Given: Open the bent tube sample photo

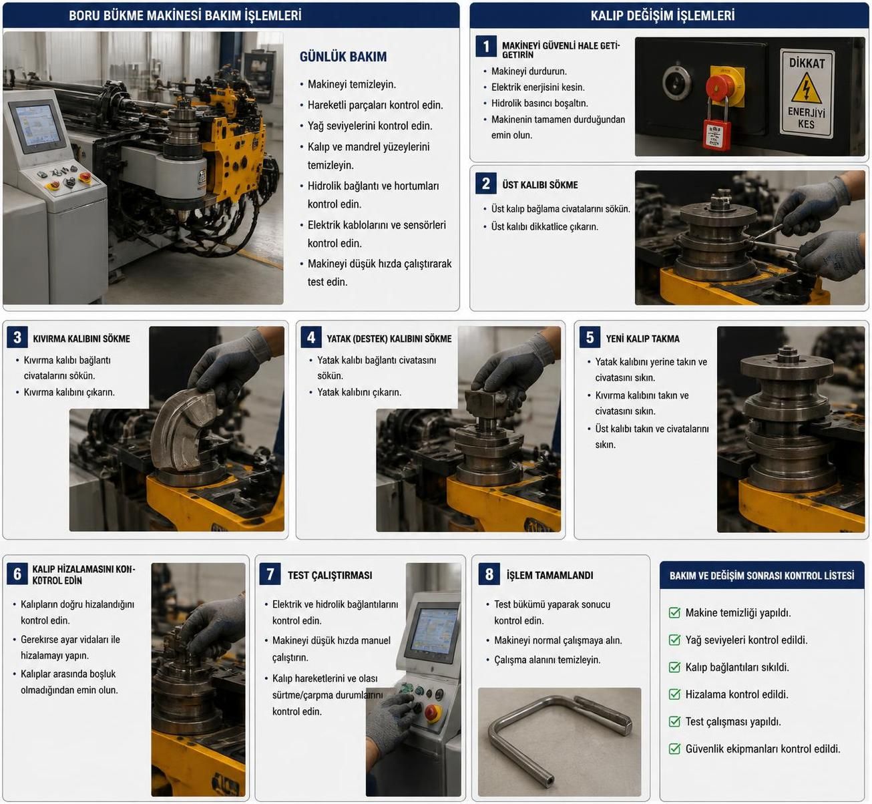Looking at the screenshot, I should [560, 741].
